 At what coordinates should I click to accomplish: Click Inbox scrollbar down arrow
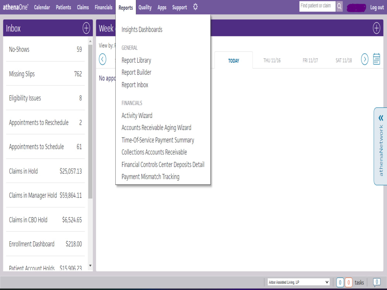[x=90, y=266]
